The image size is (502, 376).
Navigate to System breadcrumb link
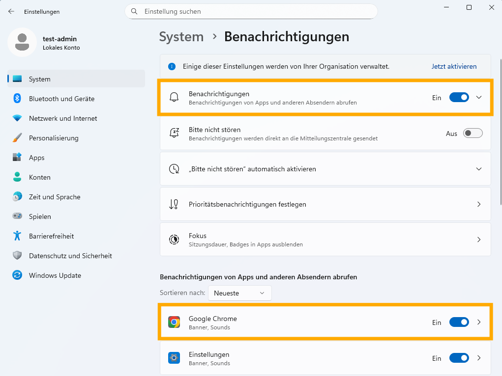181,37
